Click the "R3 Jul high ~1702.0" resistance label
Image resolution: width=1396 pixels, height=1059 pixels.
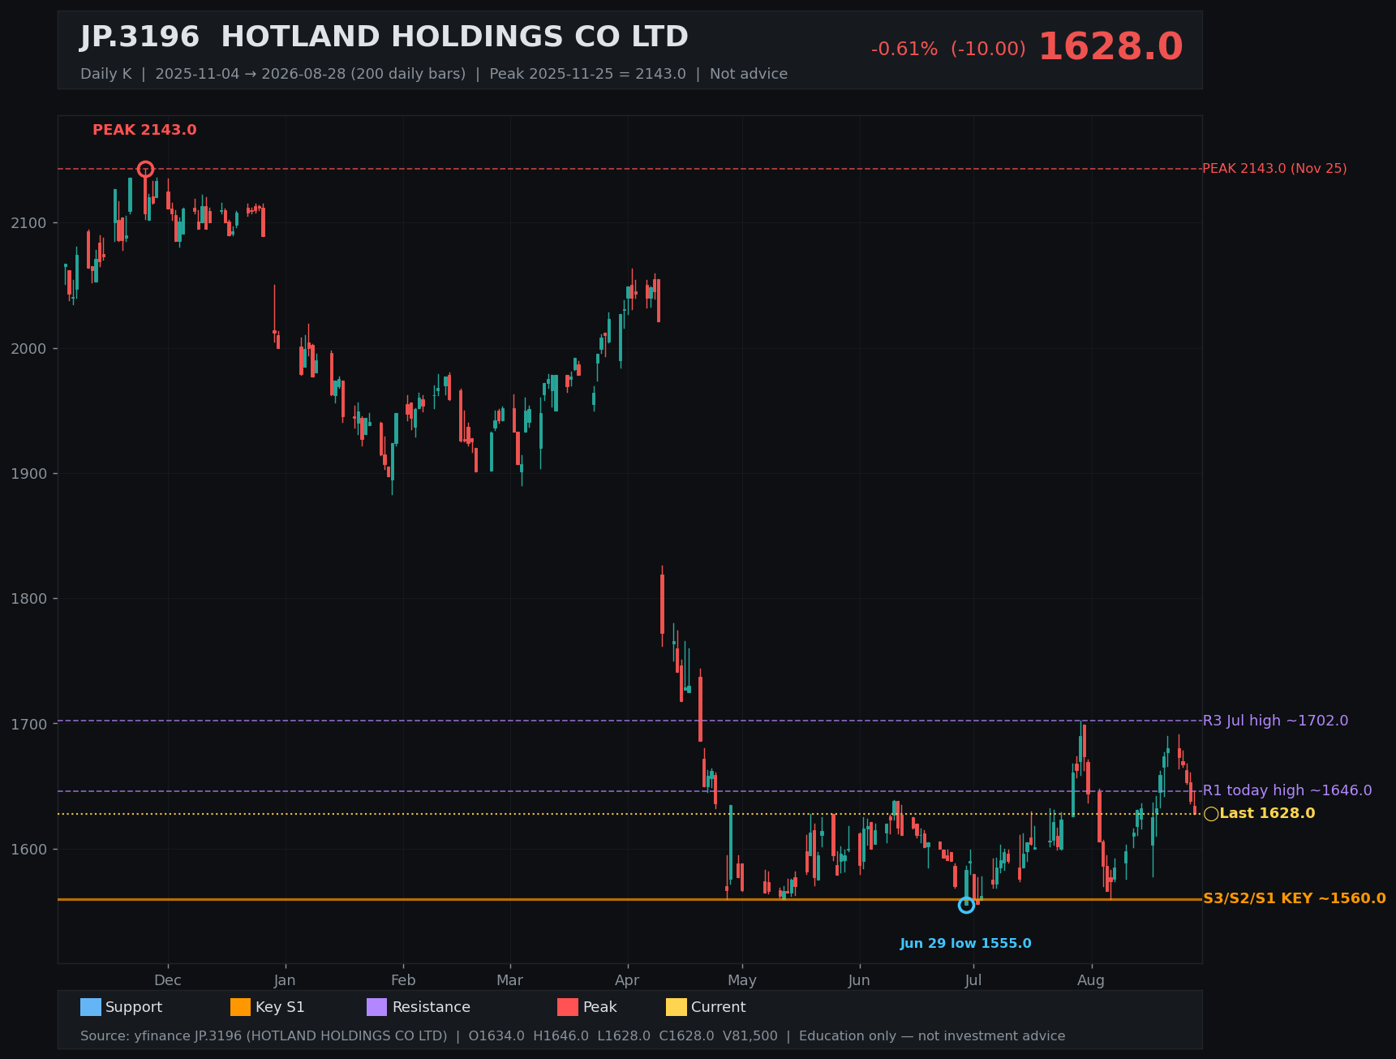1275,721
